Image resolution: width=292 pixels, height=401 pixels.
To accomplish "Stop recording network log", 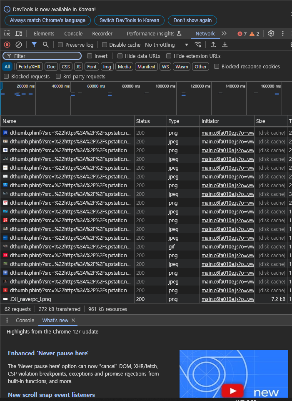I will point(7,45).
